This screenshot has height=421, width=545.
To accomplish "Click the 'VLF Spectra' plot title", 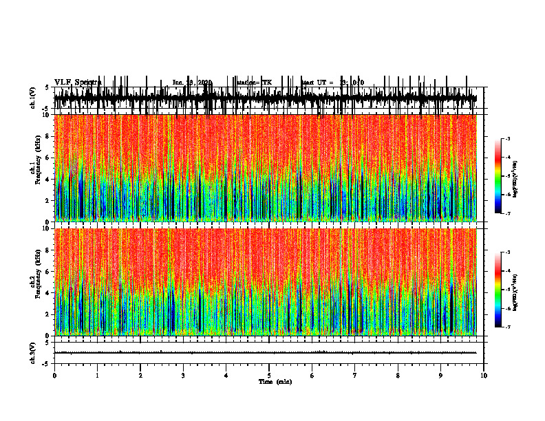I will click(78, 83).
